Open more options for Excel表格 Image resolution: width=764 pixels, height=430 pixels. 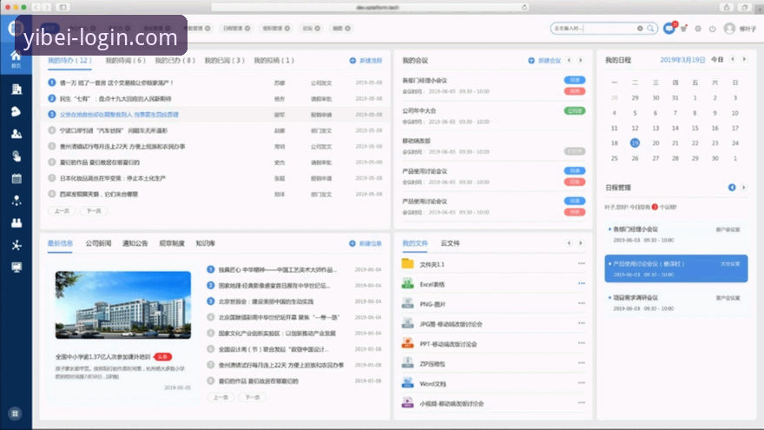(x=582, y=283)
